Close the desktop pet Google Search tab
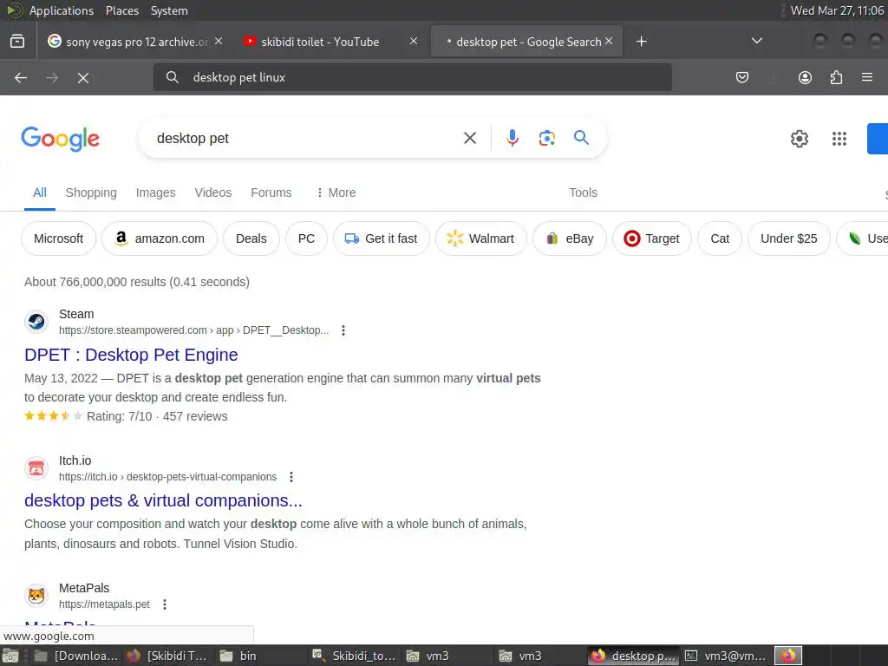This screenshot has width=888, height=666. click(x=609, y=41)
